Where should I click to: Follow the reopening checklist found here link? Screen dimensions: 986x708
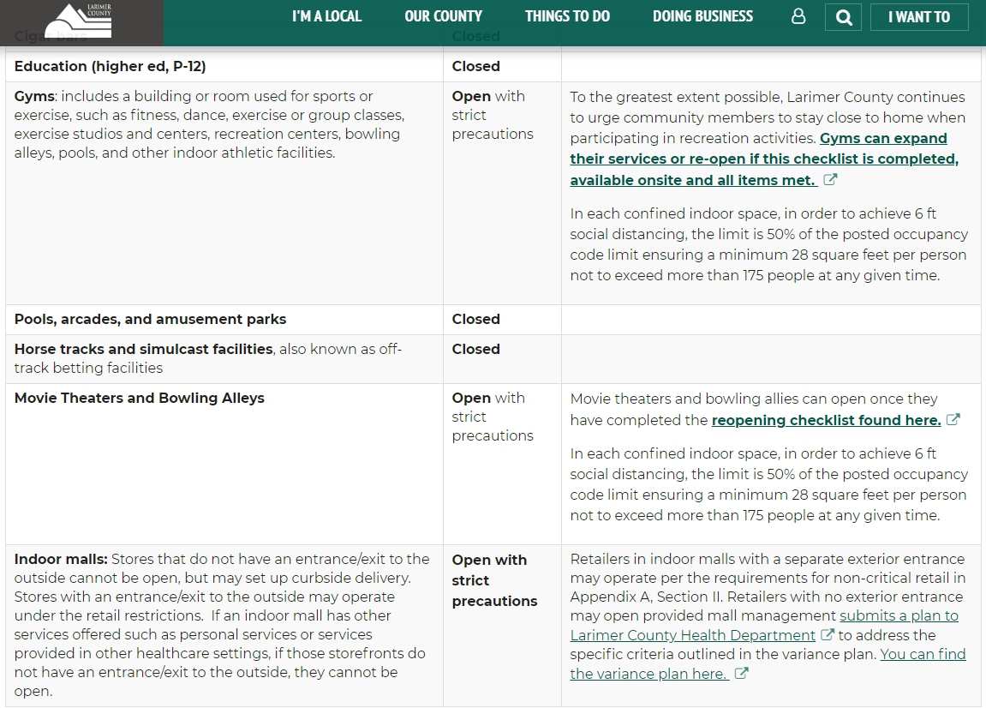826,420
